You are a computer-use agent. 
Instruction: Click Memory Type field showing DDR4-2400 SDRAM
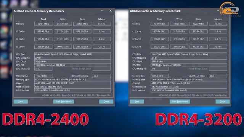72,80
